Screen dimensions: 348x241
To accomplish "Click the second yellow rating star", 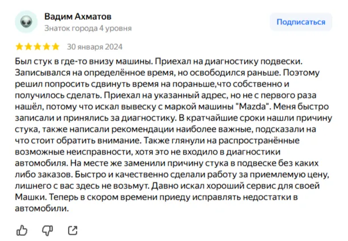I will [28, 46].
